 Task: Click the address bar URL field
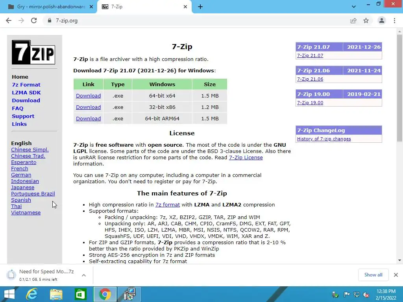195,20
